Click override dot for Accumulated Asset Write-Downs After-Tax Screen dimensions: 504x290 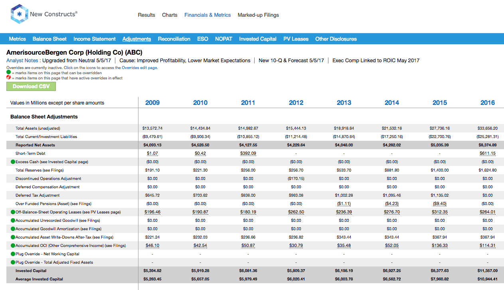(13, 237)
